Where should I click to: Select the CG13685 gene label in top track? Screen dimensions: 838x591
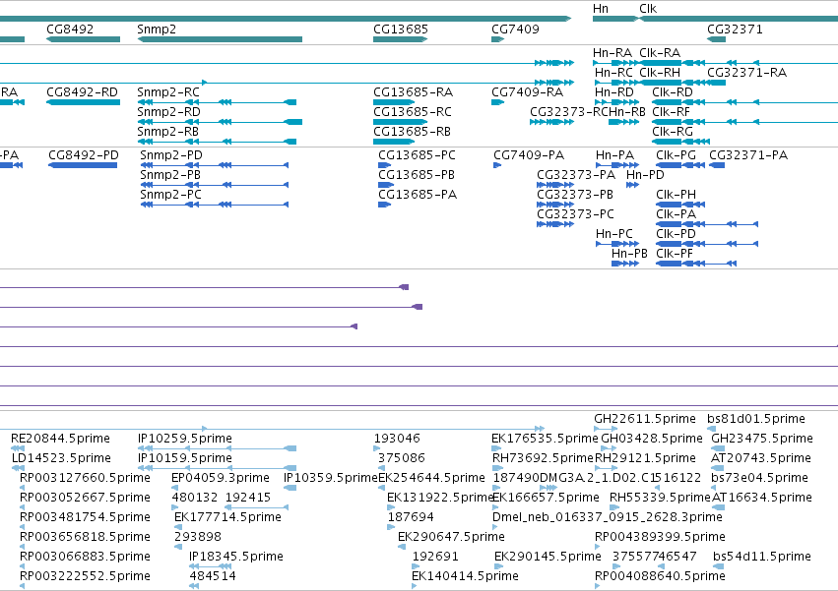(x=401, y=30)
